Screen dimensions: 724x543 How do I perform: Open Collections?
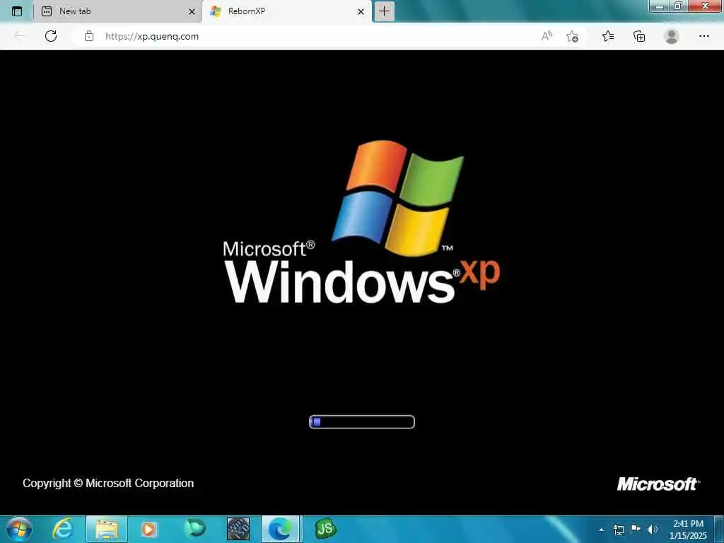tap(639, 37)
